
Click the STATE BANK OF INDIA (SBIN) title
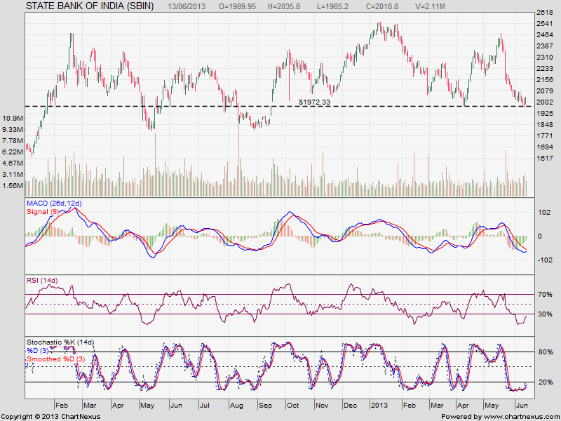pyautogui.click(x=90, y=6)
